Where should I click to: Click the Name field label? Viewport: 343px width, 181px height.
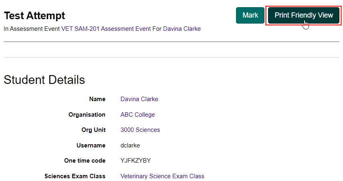coord(97,99)
